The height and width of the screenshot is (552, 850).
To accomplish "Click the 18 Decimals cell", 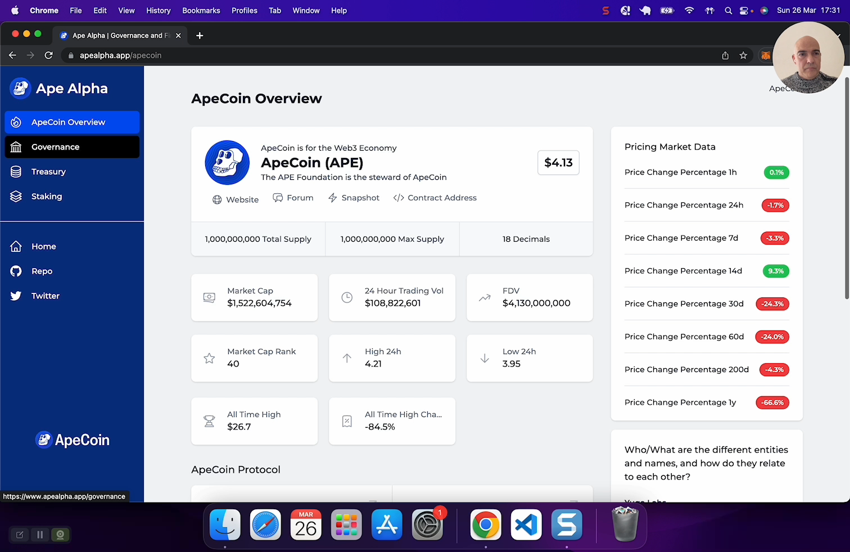I will 526,239.
